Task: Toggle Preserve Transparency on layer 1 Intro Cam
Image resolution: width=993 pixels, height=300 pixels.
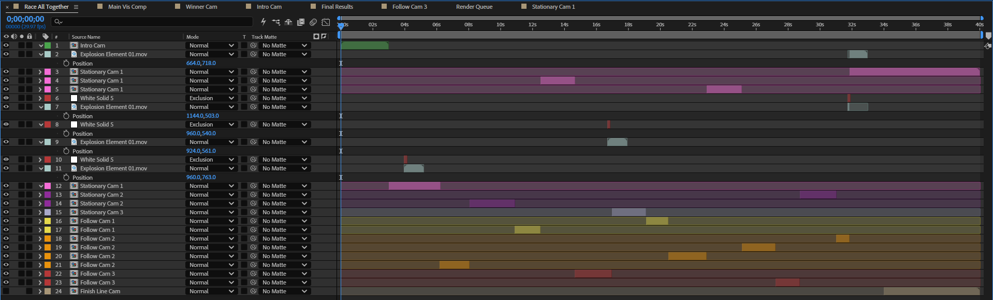Action: click(x=244, y=45)
